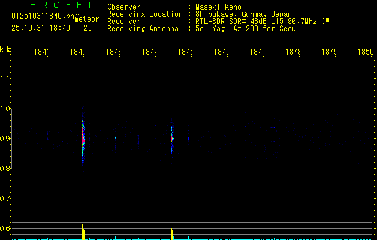Image resolution: width=377 pixels, height=240 pixels.
Task: Click the Receiver label
Action: click(x=124, y=22)
